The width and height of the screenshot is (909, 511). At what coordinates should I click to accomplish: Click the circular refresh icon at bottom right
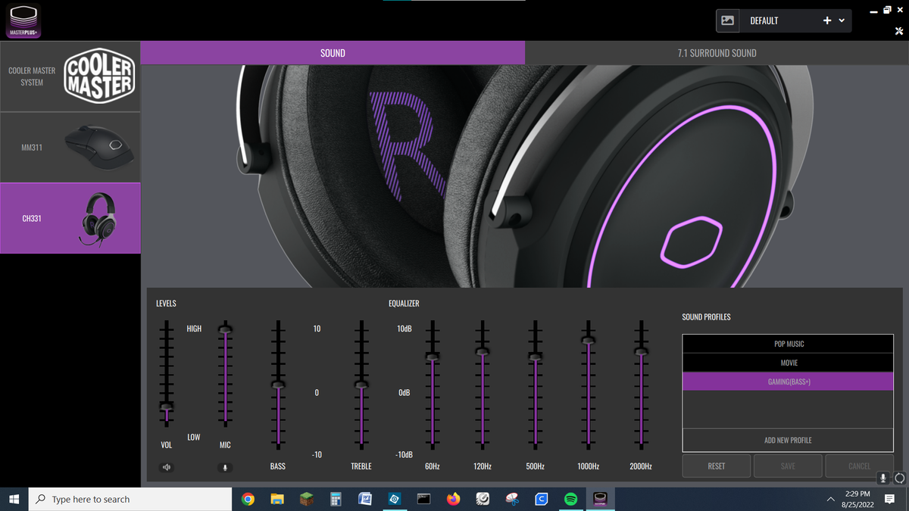(900, 478)
